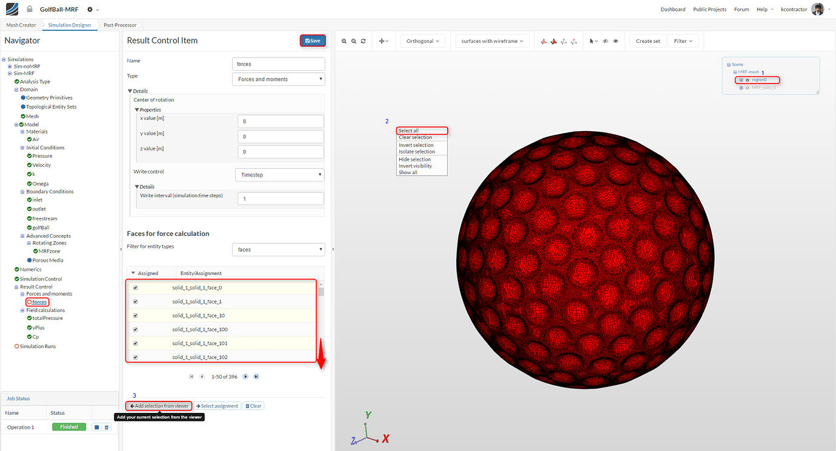Open the Write control Timestep dropdown
Screen dimensions: 836x451
tap(279, 174)
